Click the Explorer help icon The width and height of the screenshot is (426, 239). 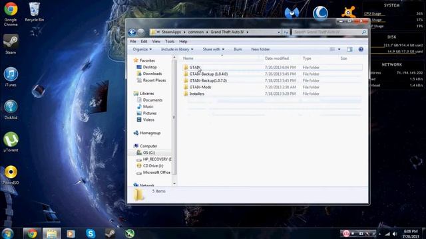(361, 49)
